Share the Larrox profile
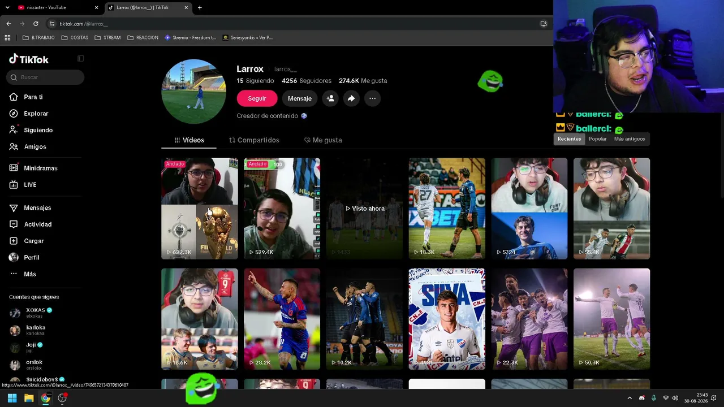724x407 pixels. tap(351, 98)
